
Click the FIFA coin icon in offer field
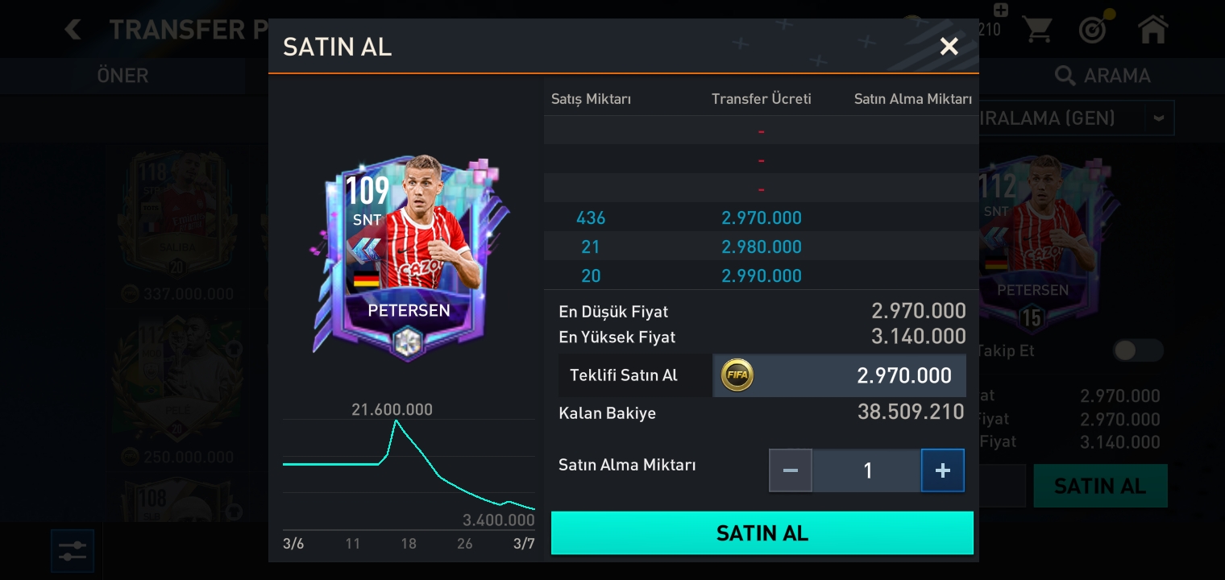pos(737,375)
